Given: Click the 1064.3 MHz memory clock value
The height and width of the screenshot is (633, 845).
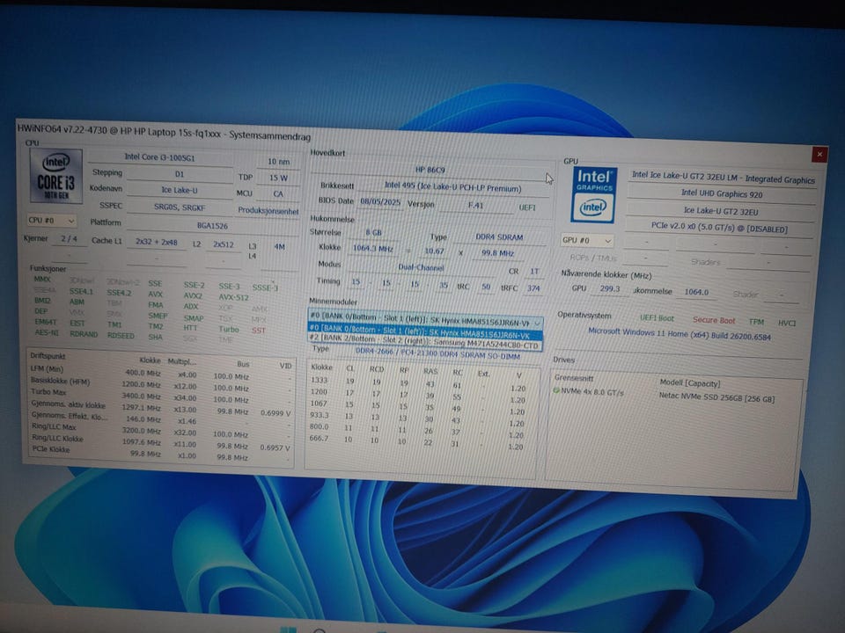Looking at the screenshot, I should click(373, 248).
